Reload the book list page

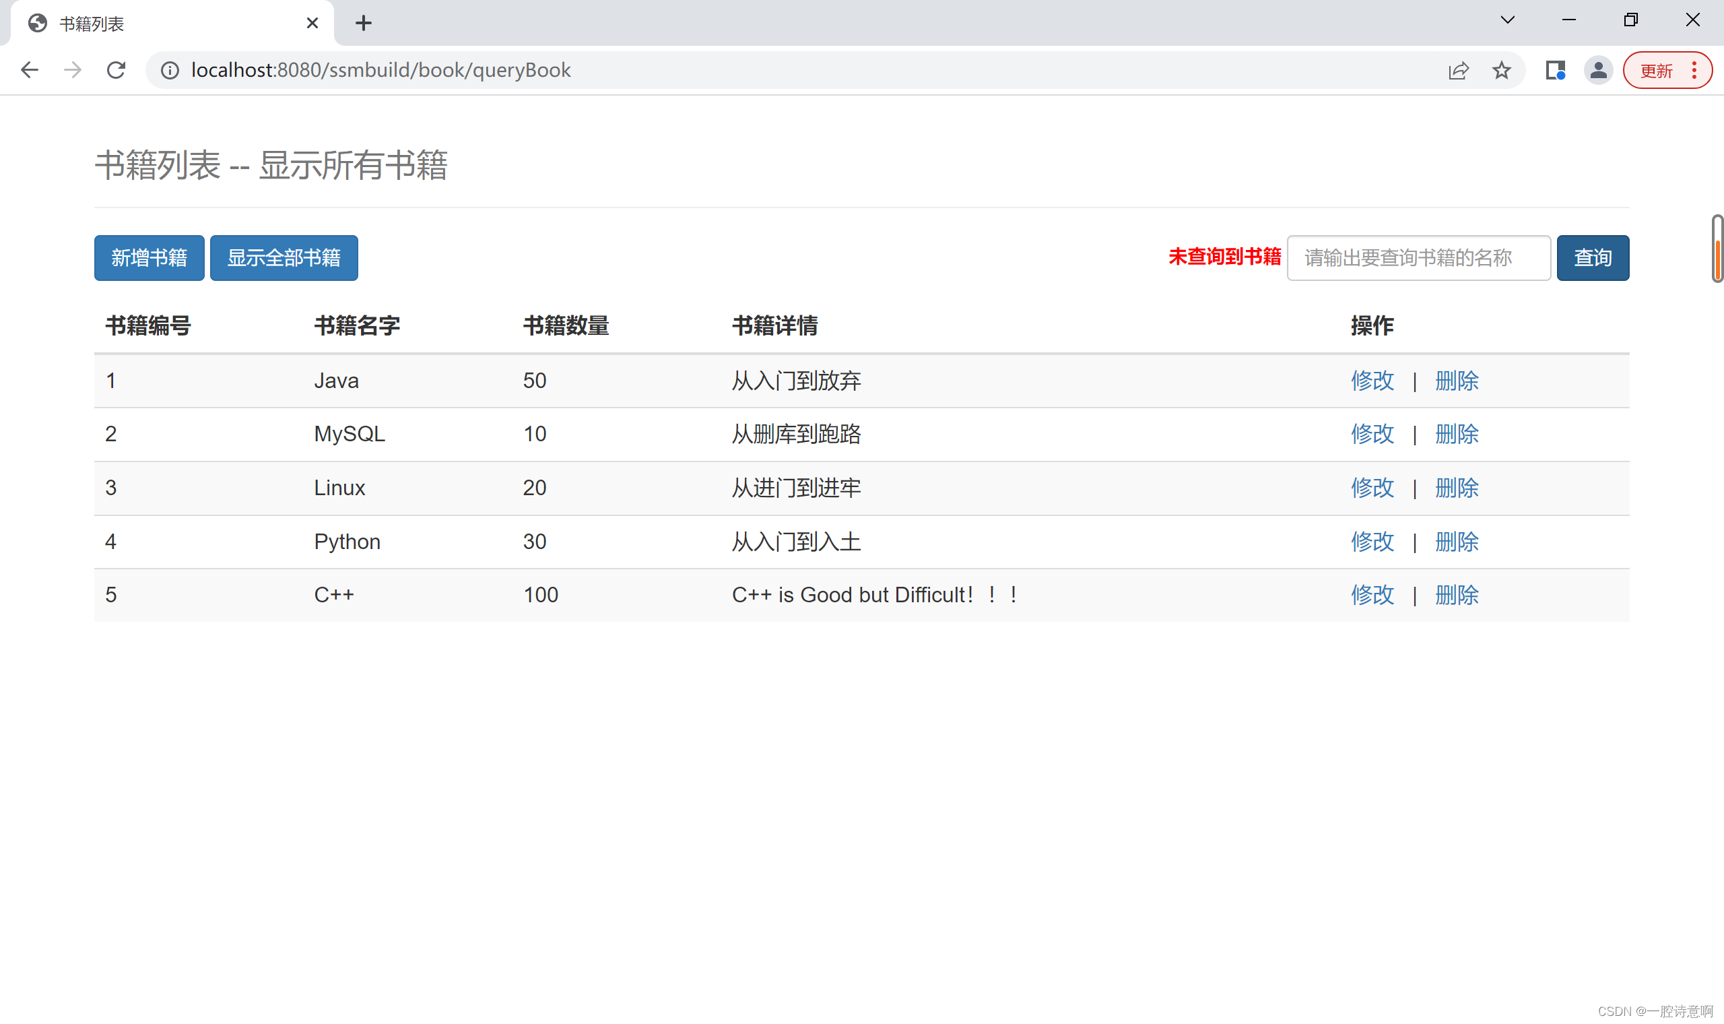(115, 69)
